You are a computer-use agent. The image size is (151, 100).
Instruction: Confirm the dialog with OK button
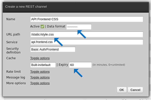pos(122,90)
